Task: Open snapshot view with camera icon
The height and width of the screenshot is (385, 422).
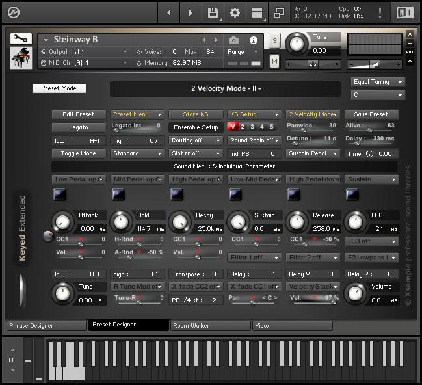Action: tap(233, 40)
